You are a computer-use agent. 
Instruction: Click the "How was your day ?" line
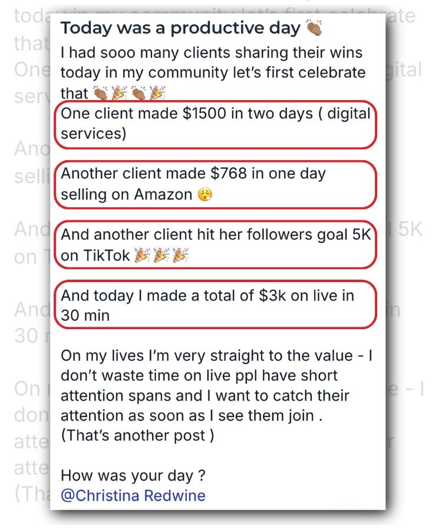[x=133, y=476]
